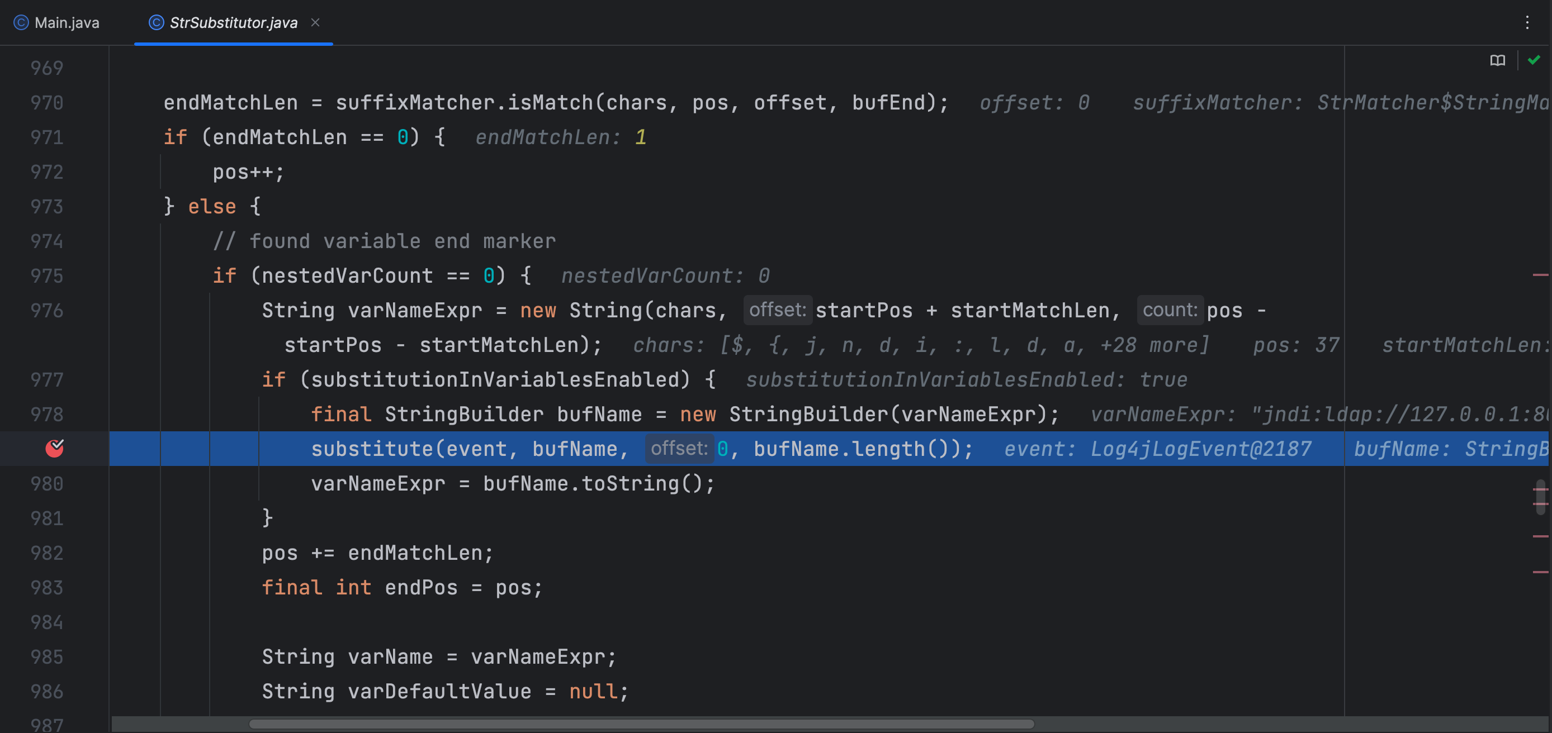Image resolution: width=1552 pixels, height=733 pixels.
Task: Click 'String varDefaultValue = null;' line
Action: pos(444,691)
